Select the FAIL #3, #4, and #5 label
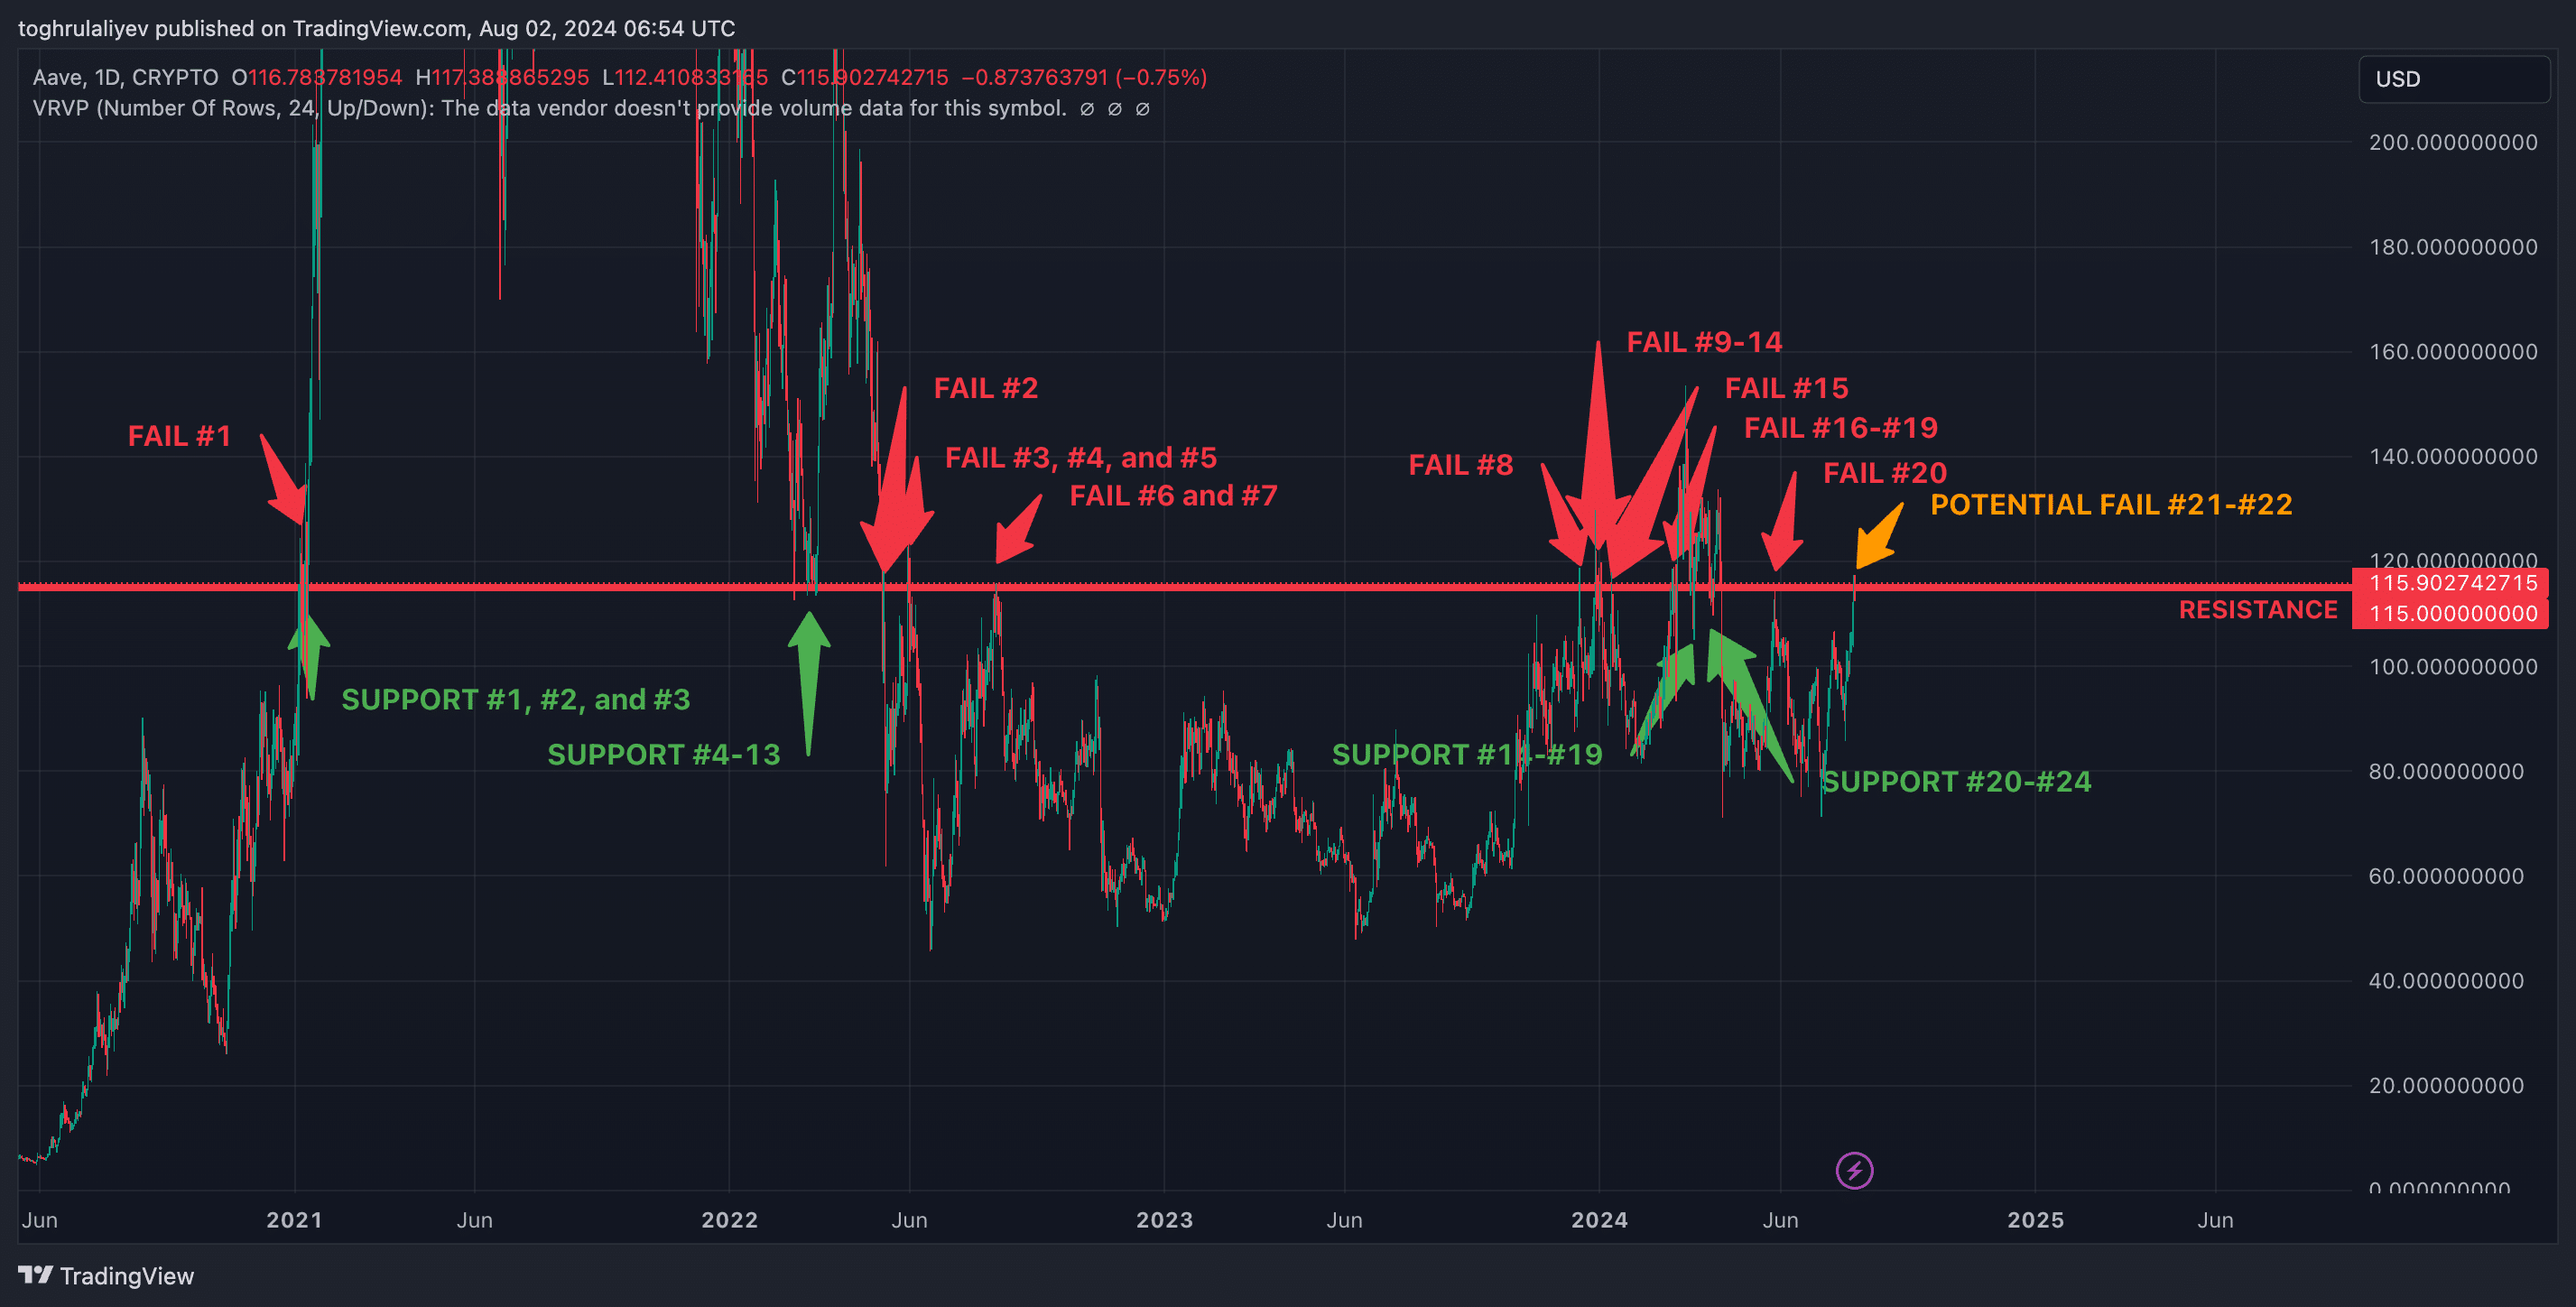The width and height of the screenshot is (2576, 1307). point(1081,458)
